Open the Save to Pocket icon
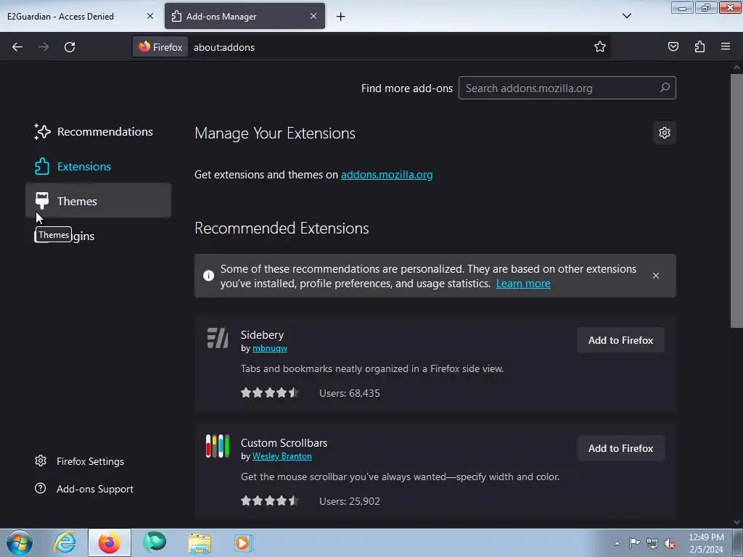This screenshot has height=557, width=743. (x=673, y=46)
